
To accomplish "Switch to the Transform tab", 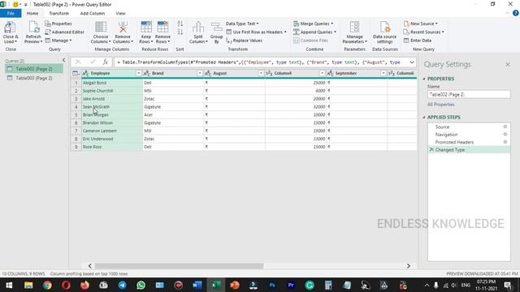I will coord(59,13).
